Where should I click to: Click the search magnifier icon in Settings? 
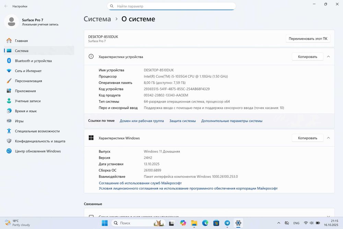click(x=112, y=6)
